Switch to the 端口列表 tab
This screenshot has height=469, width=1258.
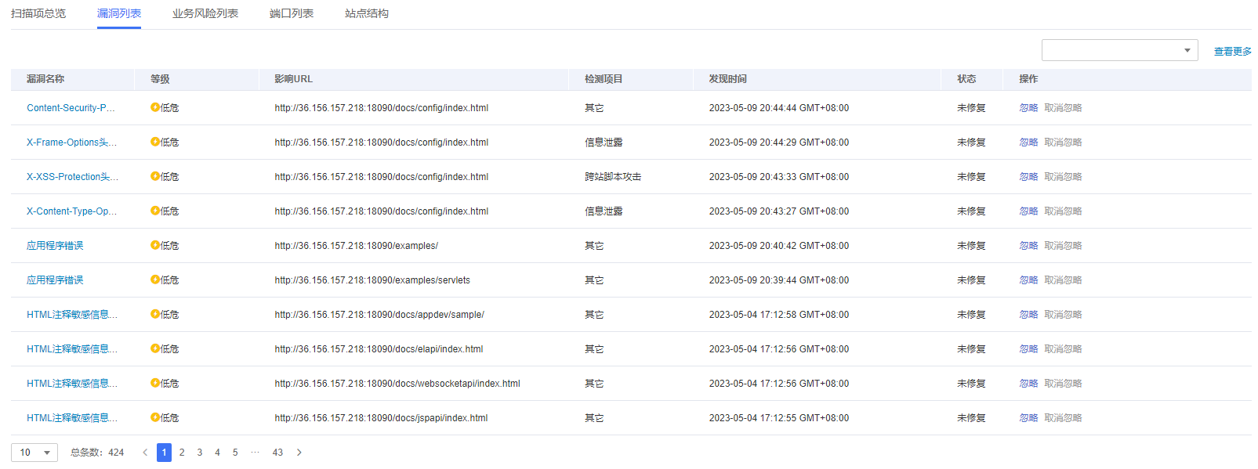coord(292,13)
